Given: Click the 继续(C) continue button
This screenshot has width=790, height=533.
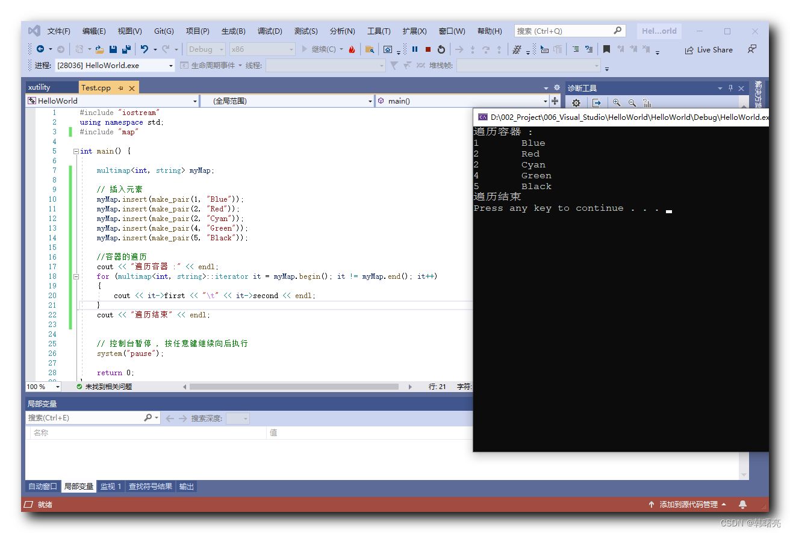Looking at the screenshot, I should (x=319, y=49).
